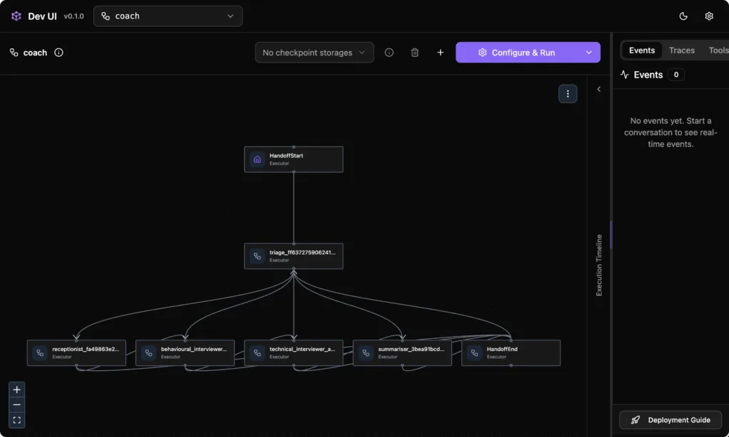Click the info icon next to coach title
The width and height of the screenshot is (729, 437).
(x=59, y=53)
